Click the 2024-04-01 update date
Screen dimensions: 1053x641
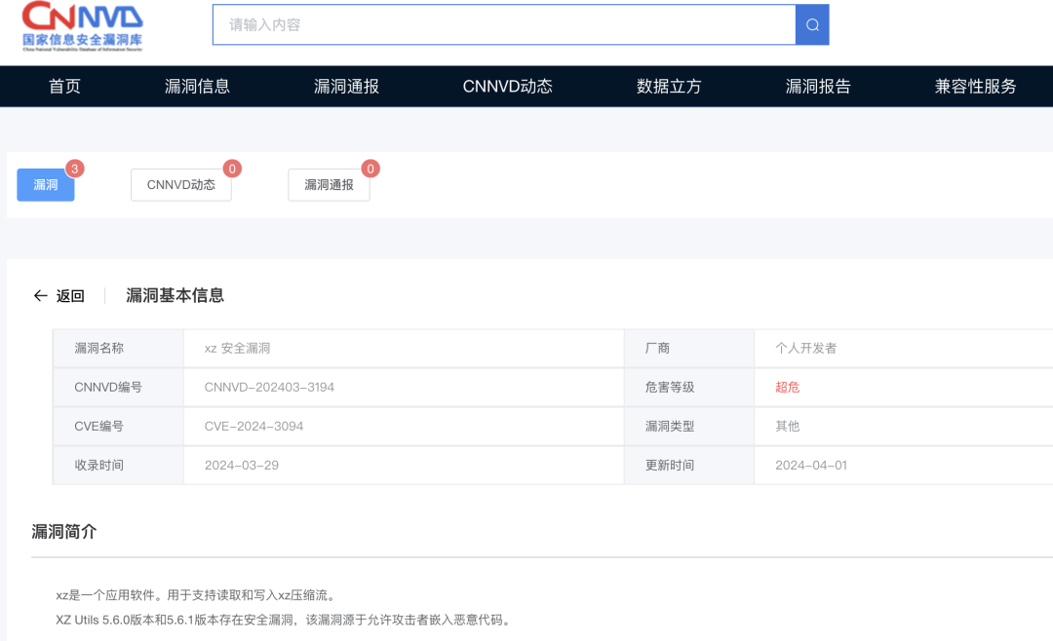pyautogui.click(x=811, y=465)
